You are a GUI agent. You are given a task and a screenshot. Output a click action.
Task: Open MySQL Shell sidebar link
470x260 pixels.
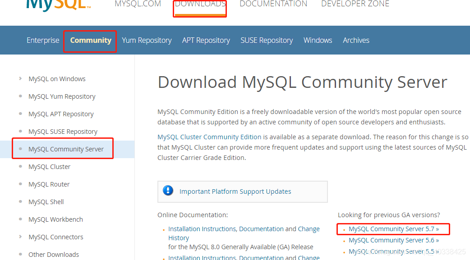pos(46,202)
